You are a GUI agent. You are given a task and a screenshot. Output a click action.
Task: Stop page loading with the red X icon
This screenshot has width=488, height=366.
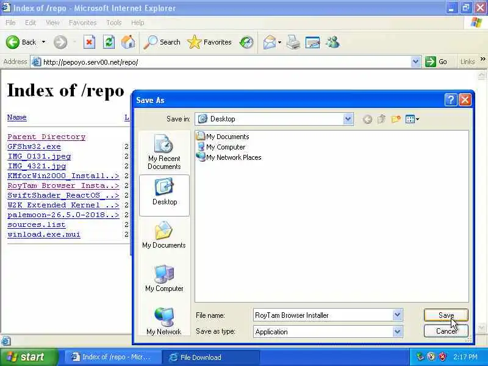pyautogui.click(x=89, y=42)
